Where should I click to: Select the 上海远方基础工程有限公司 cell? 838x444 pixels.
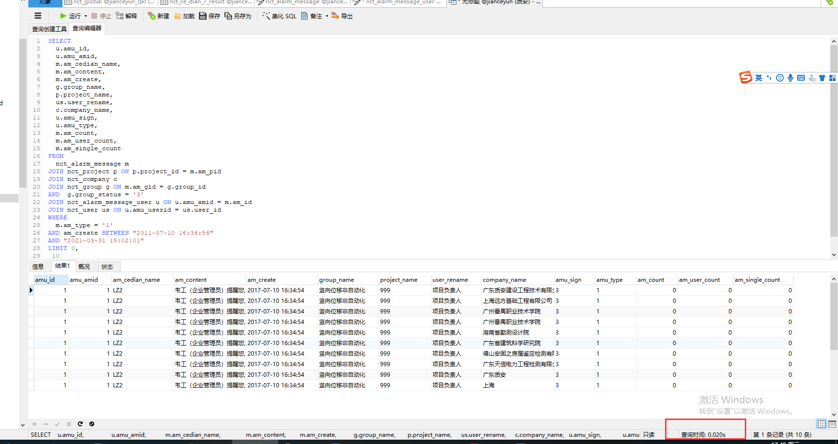tap(518, 300)
